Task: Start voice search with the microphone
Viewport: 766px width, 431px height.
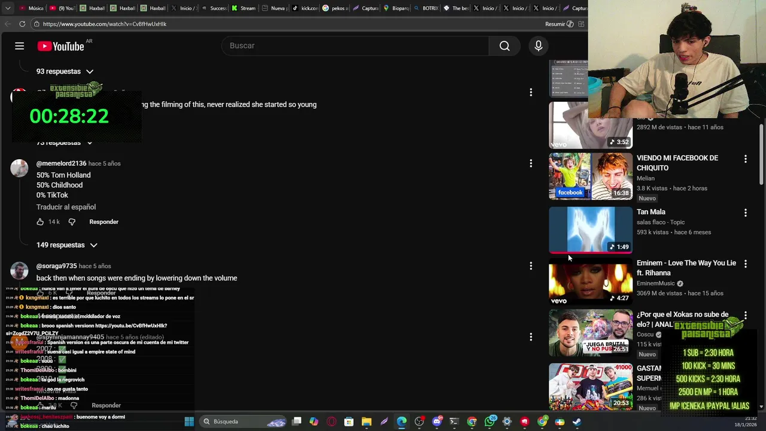Action: (538, 45)
